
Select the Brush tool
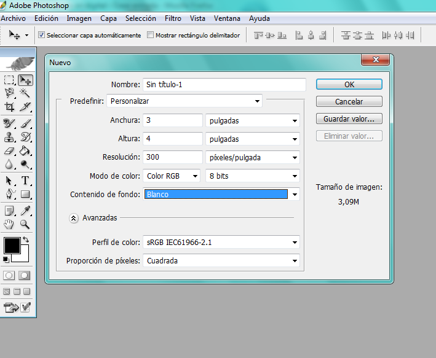pos(25,123)
